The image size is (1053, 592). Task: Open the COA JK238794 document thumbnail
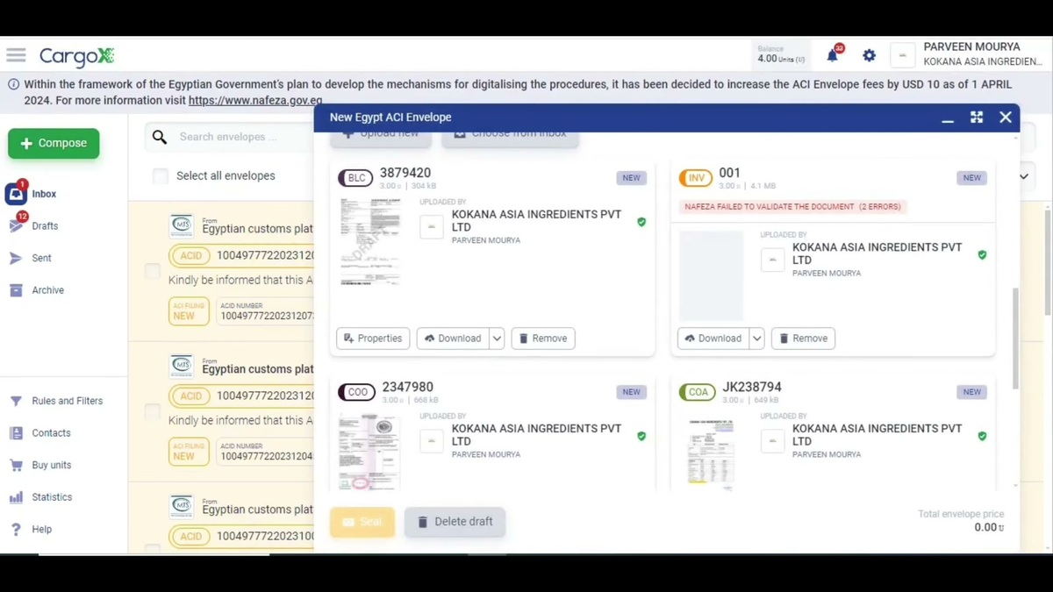(711, 452)
